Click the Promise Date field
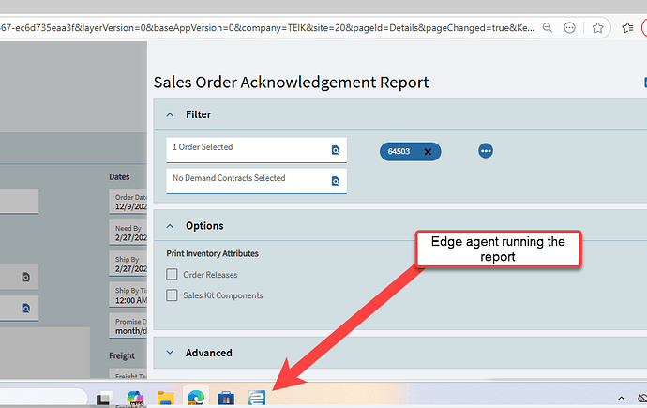Viewport: 647px width, 408px height. 128,325
